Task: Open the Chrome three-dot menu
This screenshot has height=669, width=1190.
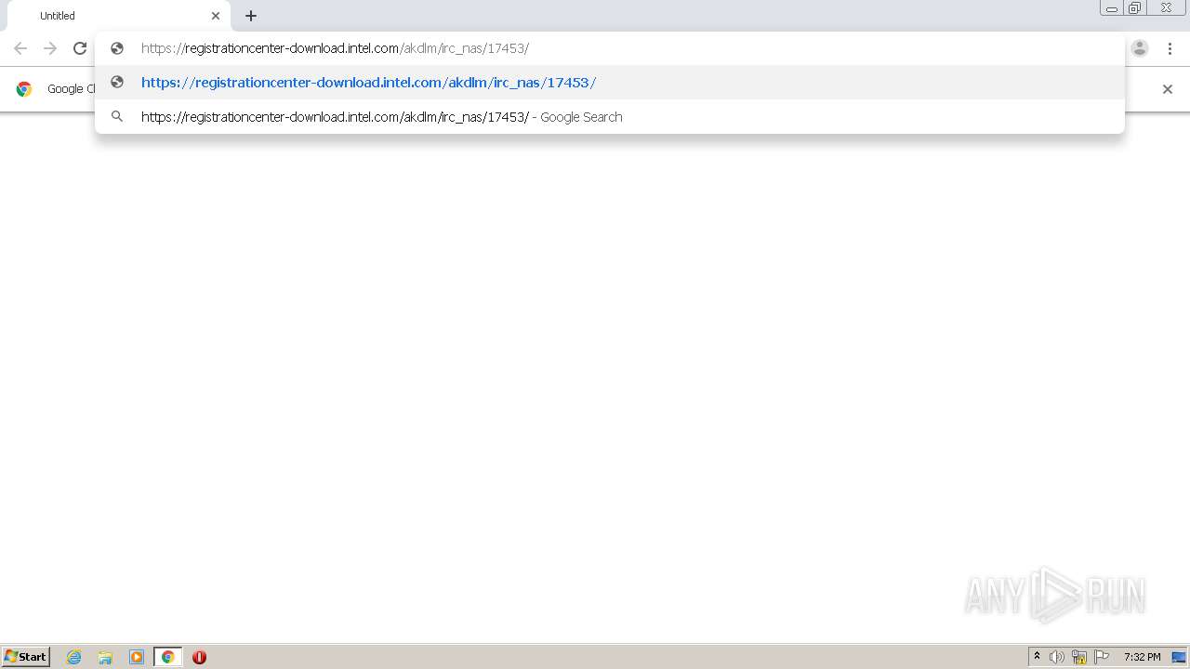Action: pyautogui.click(x=1170, y=48)
